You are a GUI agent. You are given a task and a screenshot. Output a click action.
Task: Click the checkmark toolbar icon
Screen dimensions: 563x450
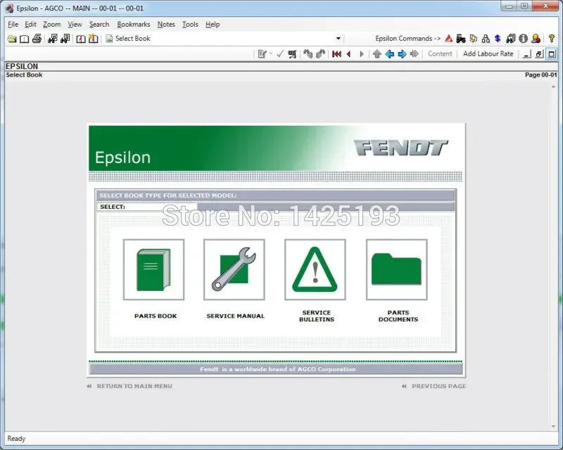280,54
